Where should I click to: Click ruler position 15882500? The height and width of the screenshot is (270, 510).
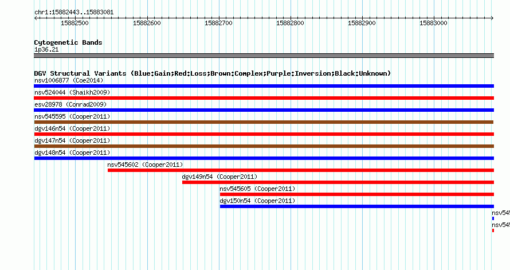pos(75,23)
